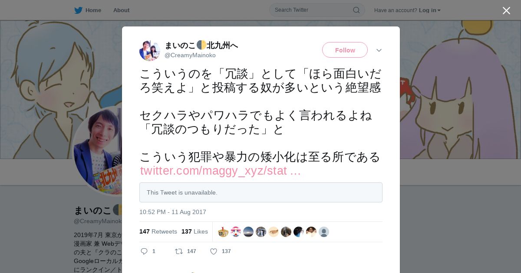Click the reply speech bubble icon
521x273 pixels.
pyautogui.click(x=144, y=251)
